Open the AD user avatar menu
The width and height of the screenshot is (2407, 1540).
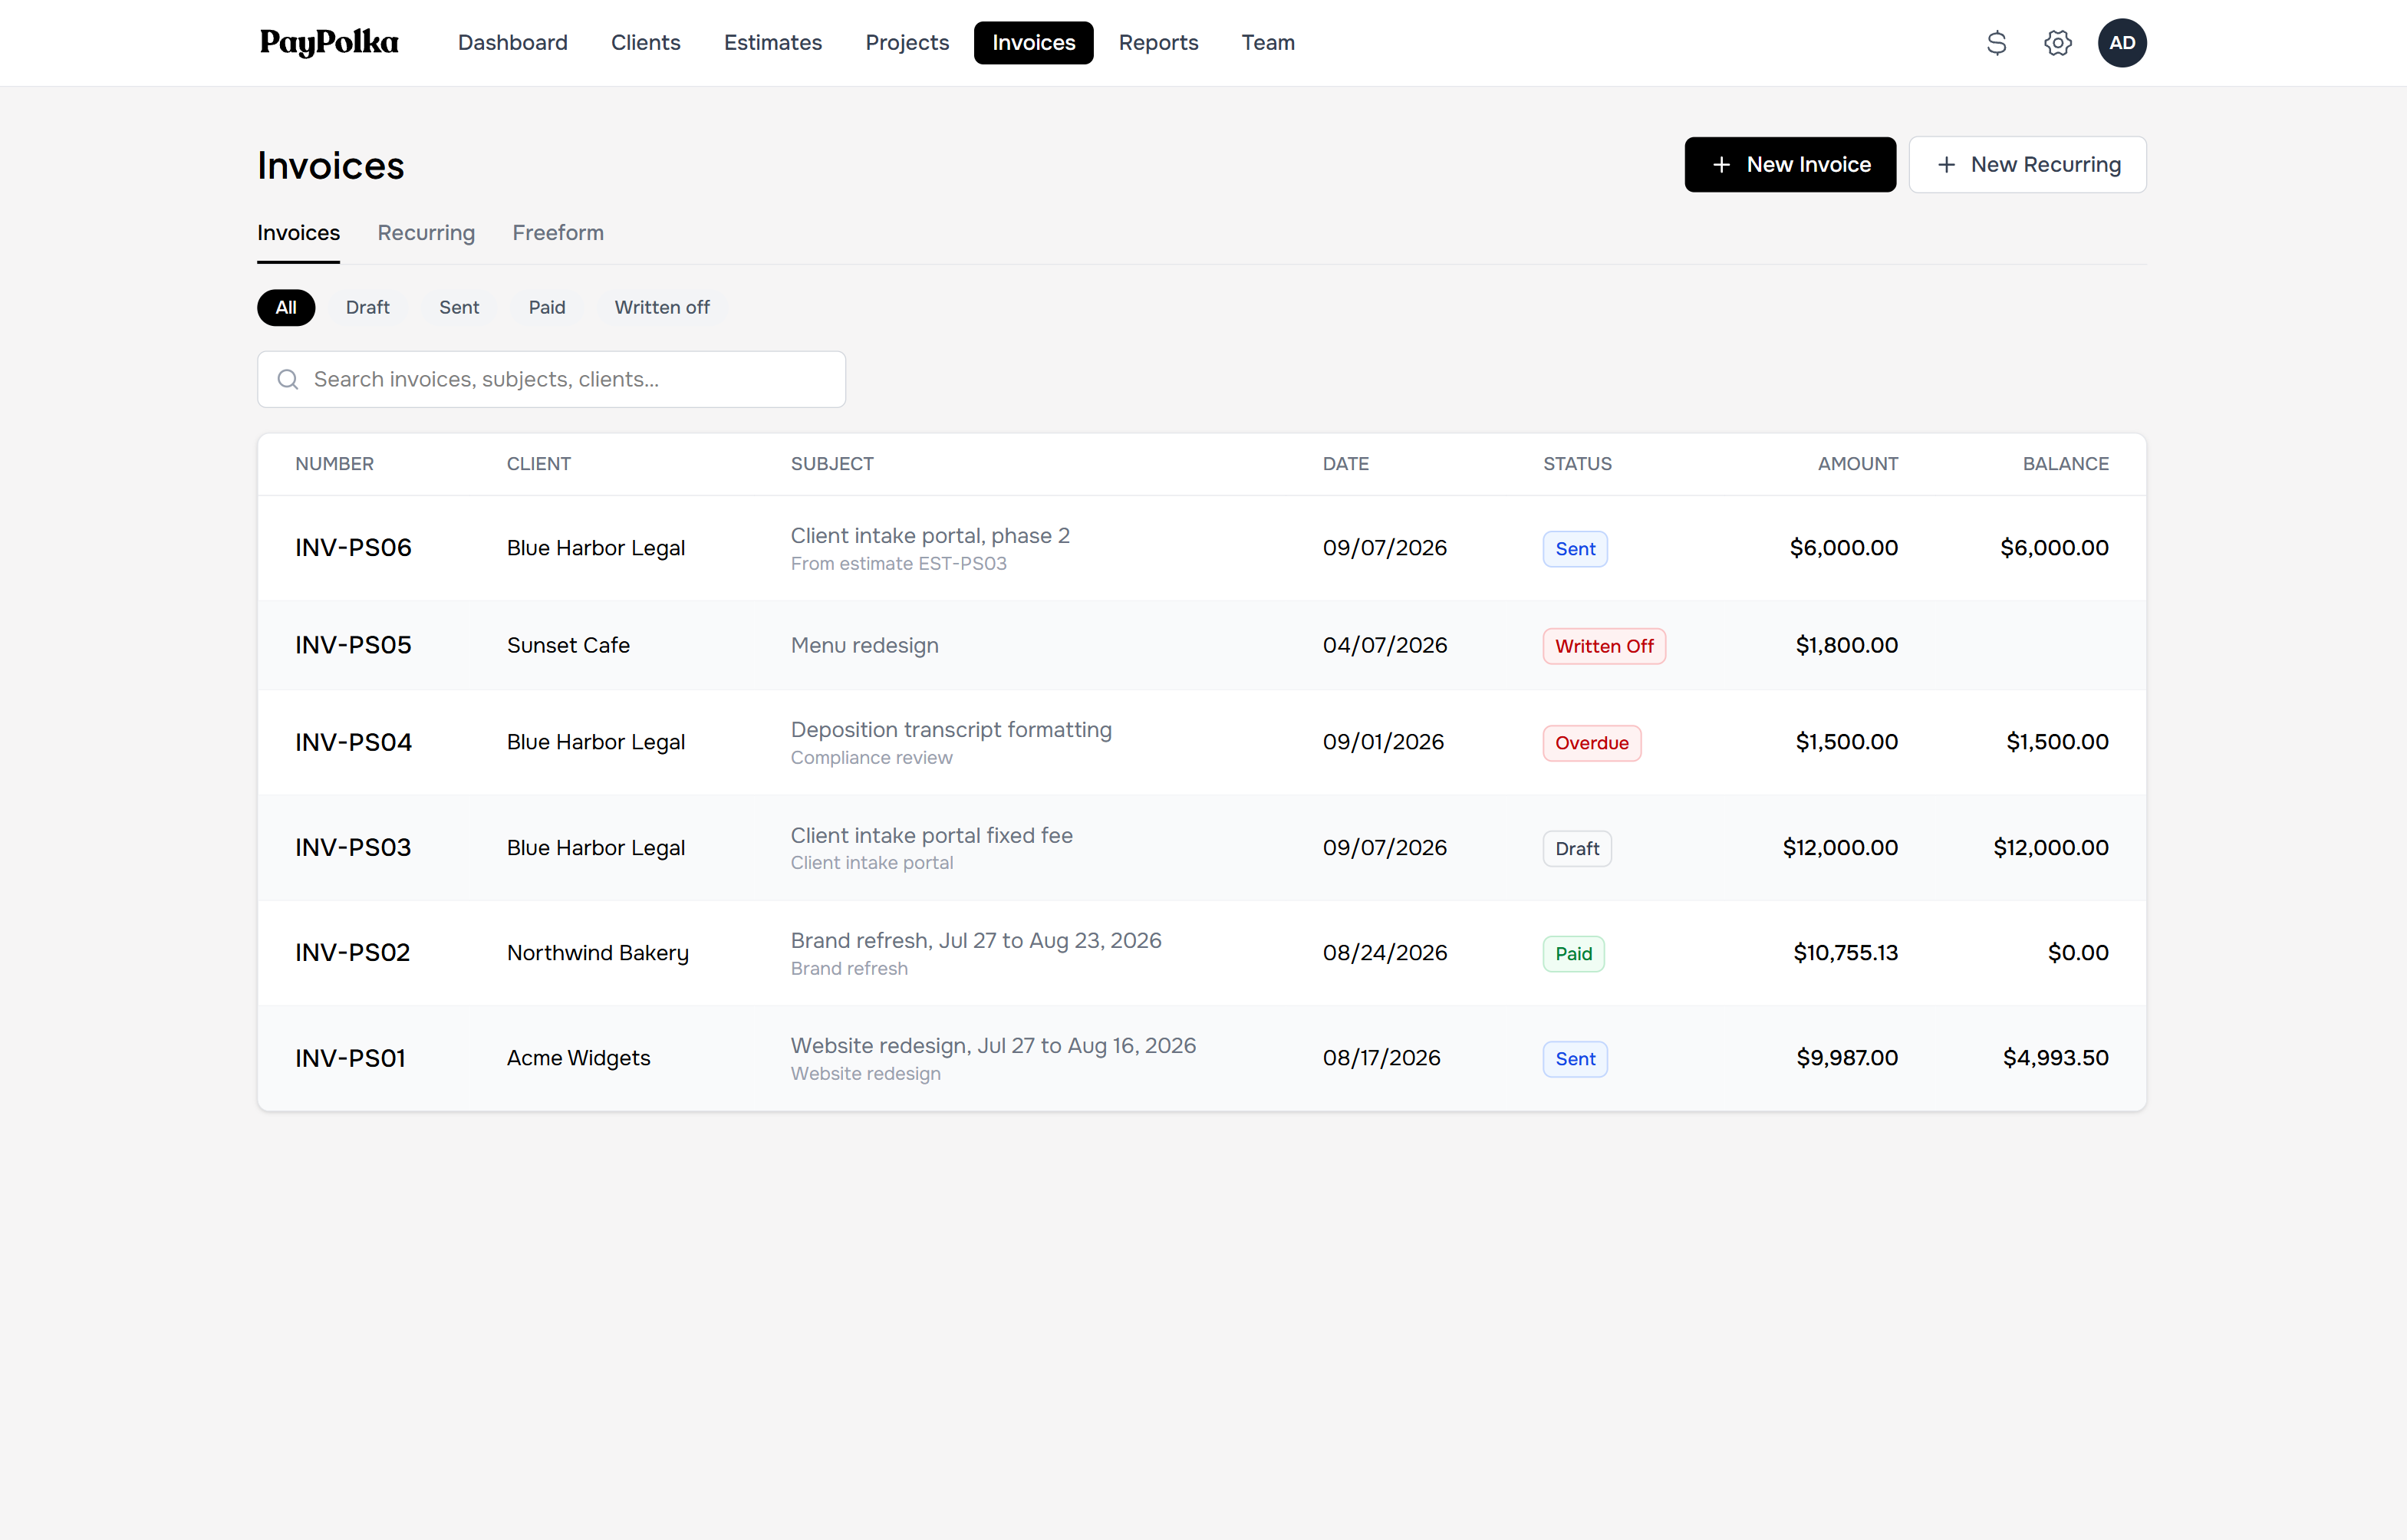pyautogui.click(x=2122, y=43)
